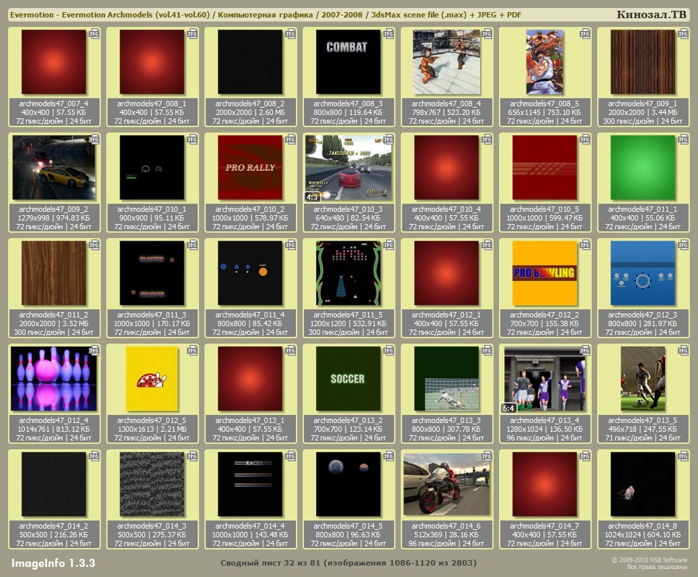This screenshot has width=698, height=577.
Task: Click JPG badge on archmodels47_014_8 card
Action: click(683, 457)
